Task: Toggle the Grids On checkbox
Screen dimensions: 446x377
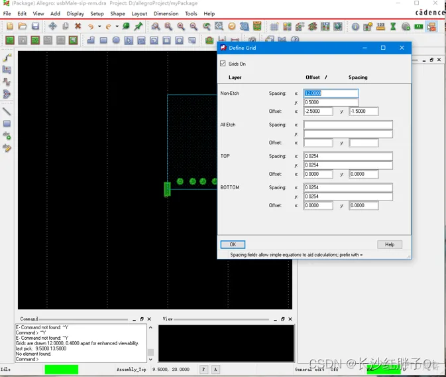Action: pyautogui.click(x=223, y=64)
